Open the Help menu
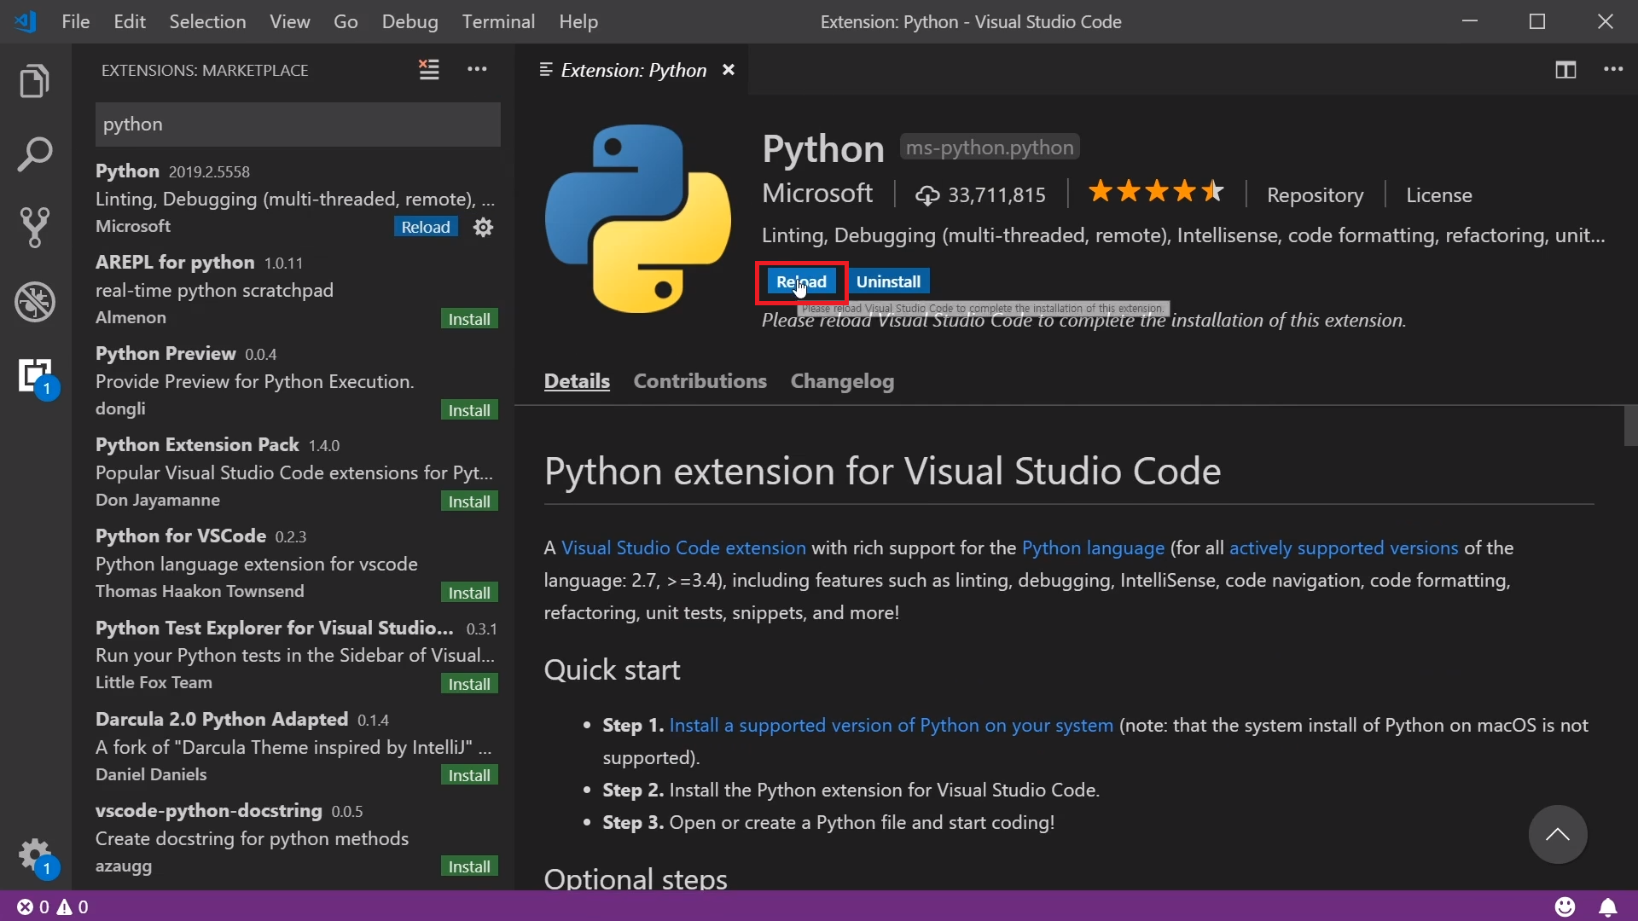This screenshot has width=1638, height=921. pos(578,21)
